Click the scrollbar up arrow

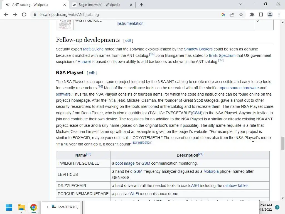coord(282,22)
